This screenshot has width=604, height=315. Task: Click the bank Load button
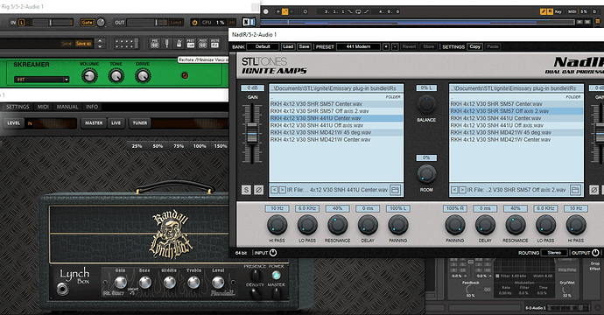click(288, 46)
